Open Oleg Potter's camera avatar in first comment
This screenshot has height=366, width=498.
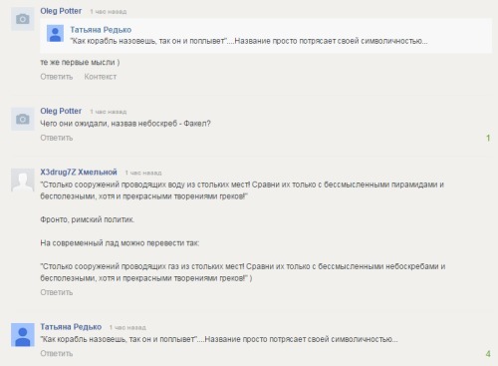tap(23, 19)
